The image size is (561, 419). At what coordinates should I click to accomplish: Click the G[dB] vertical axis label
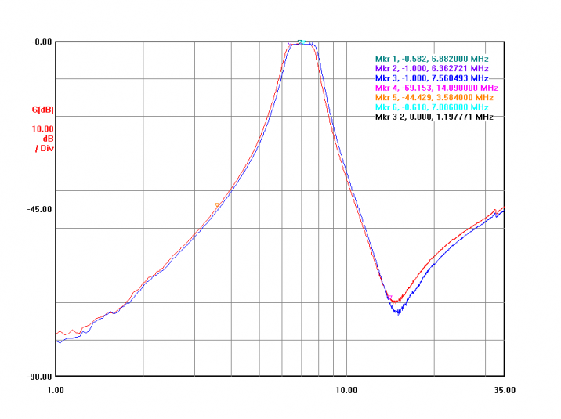click(x=42, y=109)
